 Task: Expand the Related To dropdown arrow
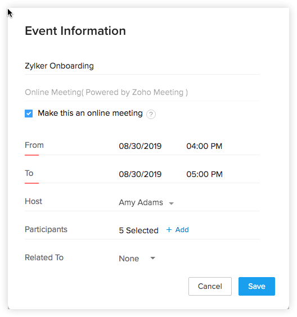(153, 258)
